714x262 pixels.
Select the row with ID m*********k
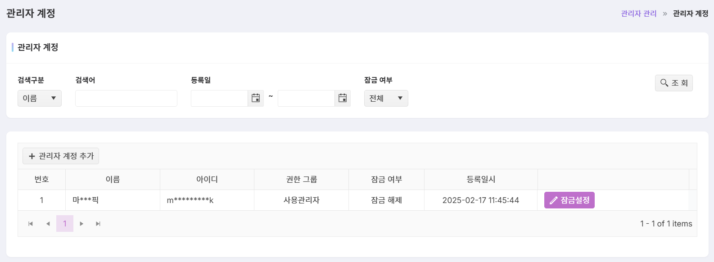[x=353, y=200]
